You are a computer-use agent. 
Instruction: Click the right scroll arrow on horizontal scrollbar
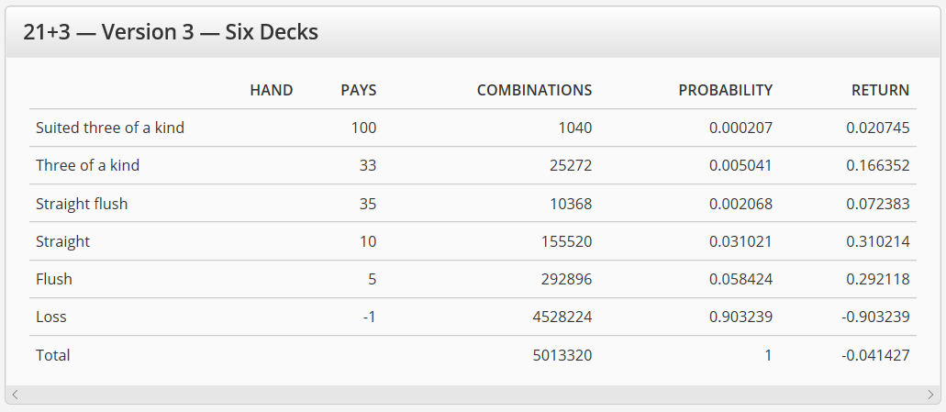tap(930, 395)
